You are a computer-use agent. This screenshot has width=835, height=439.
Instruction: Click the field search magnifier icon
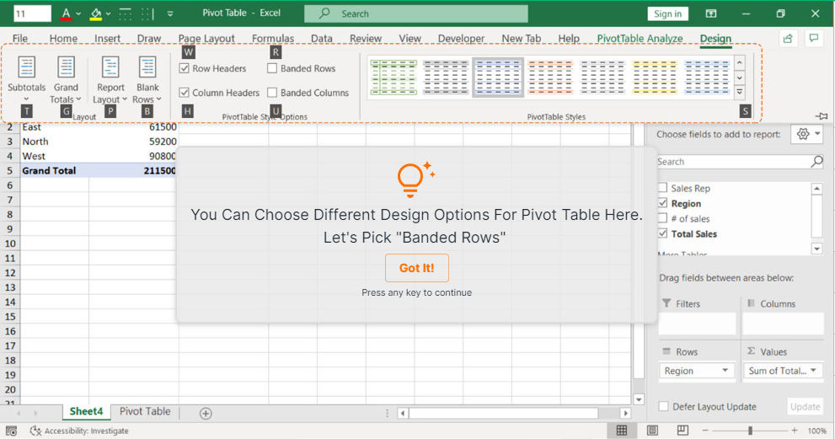[x=816, y=162]
